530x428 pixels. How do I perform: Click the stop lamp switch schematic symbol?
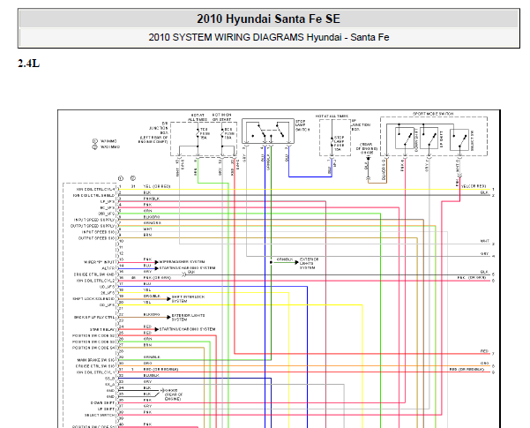(x=268, y=131)
